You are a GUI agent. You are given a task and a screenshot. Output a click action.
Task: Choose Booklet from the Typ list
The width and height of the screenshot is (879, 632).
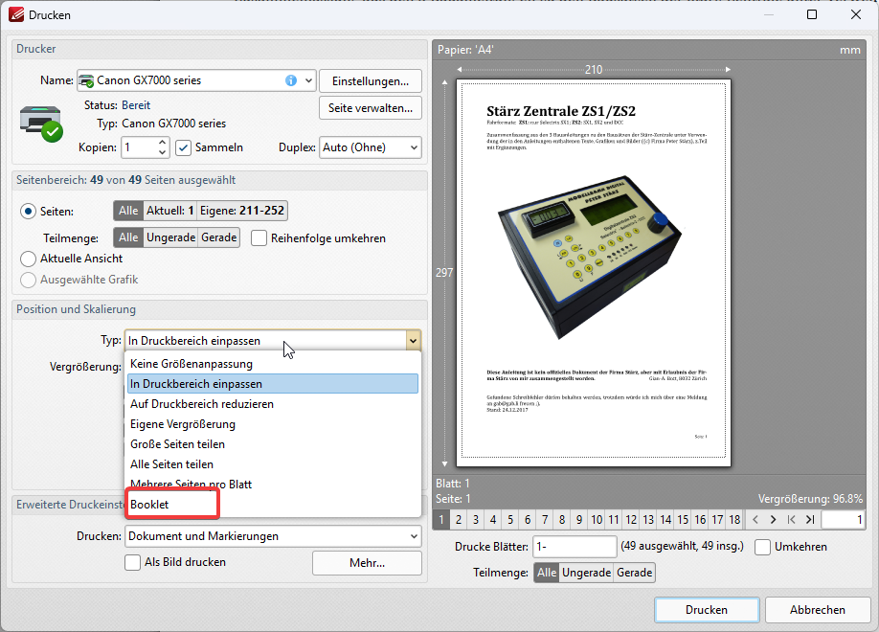pos(150,504)
